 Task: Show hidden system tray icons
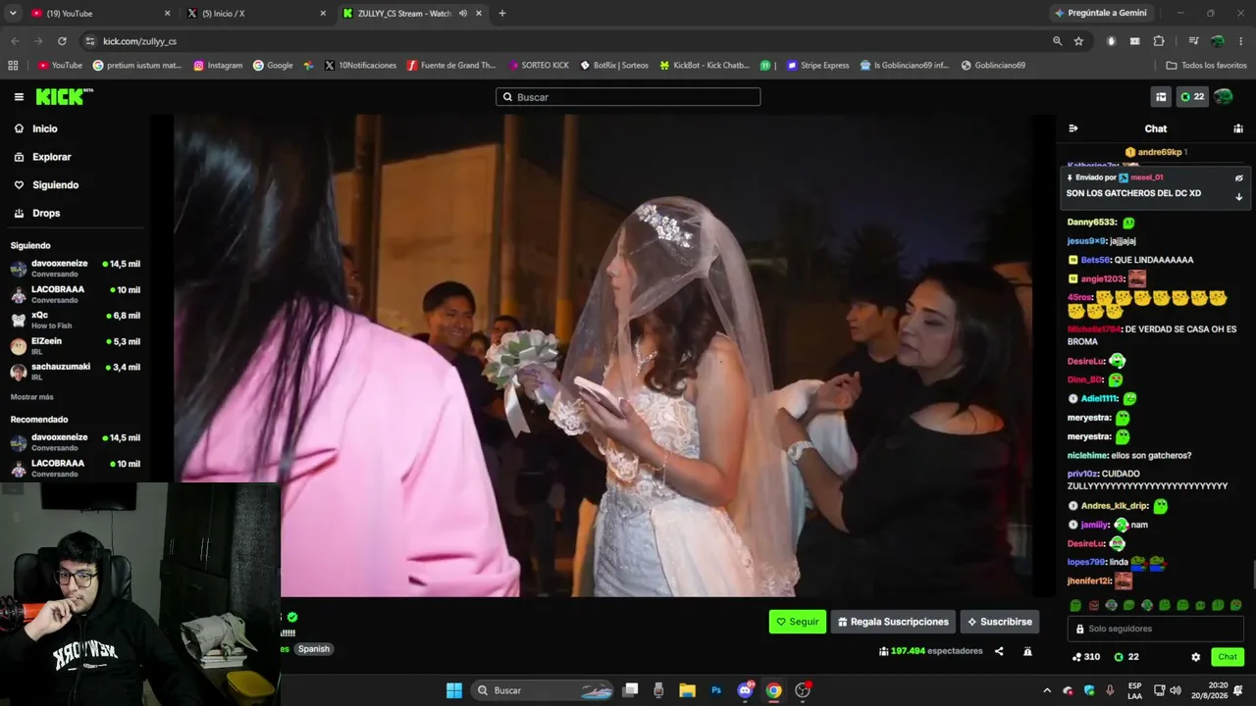pyautogui.click(x=1047, y=690)
